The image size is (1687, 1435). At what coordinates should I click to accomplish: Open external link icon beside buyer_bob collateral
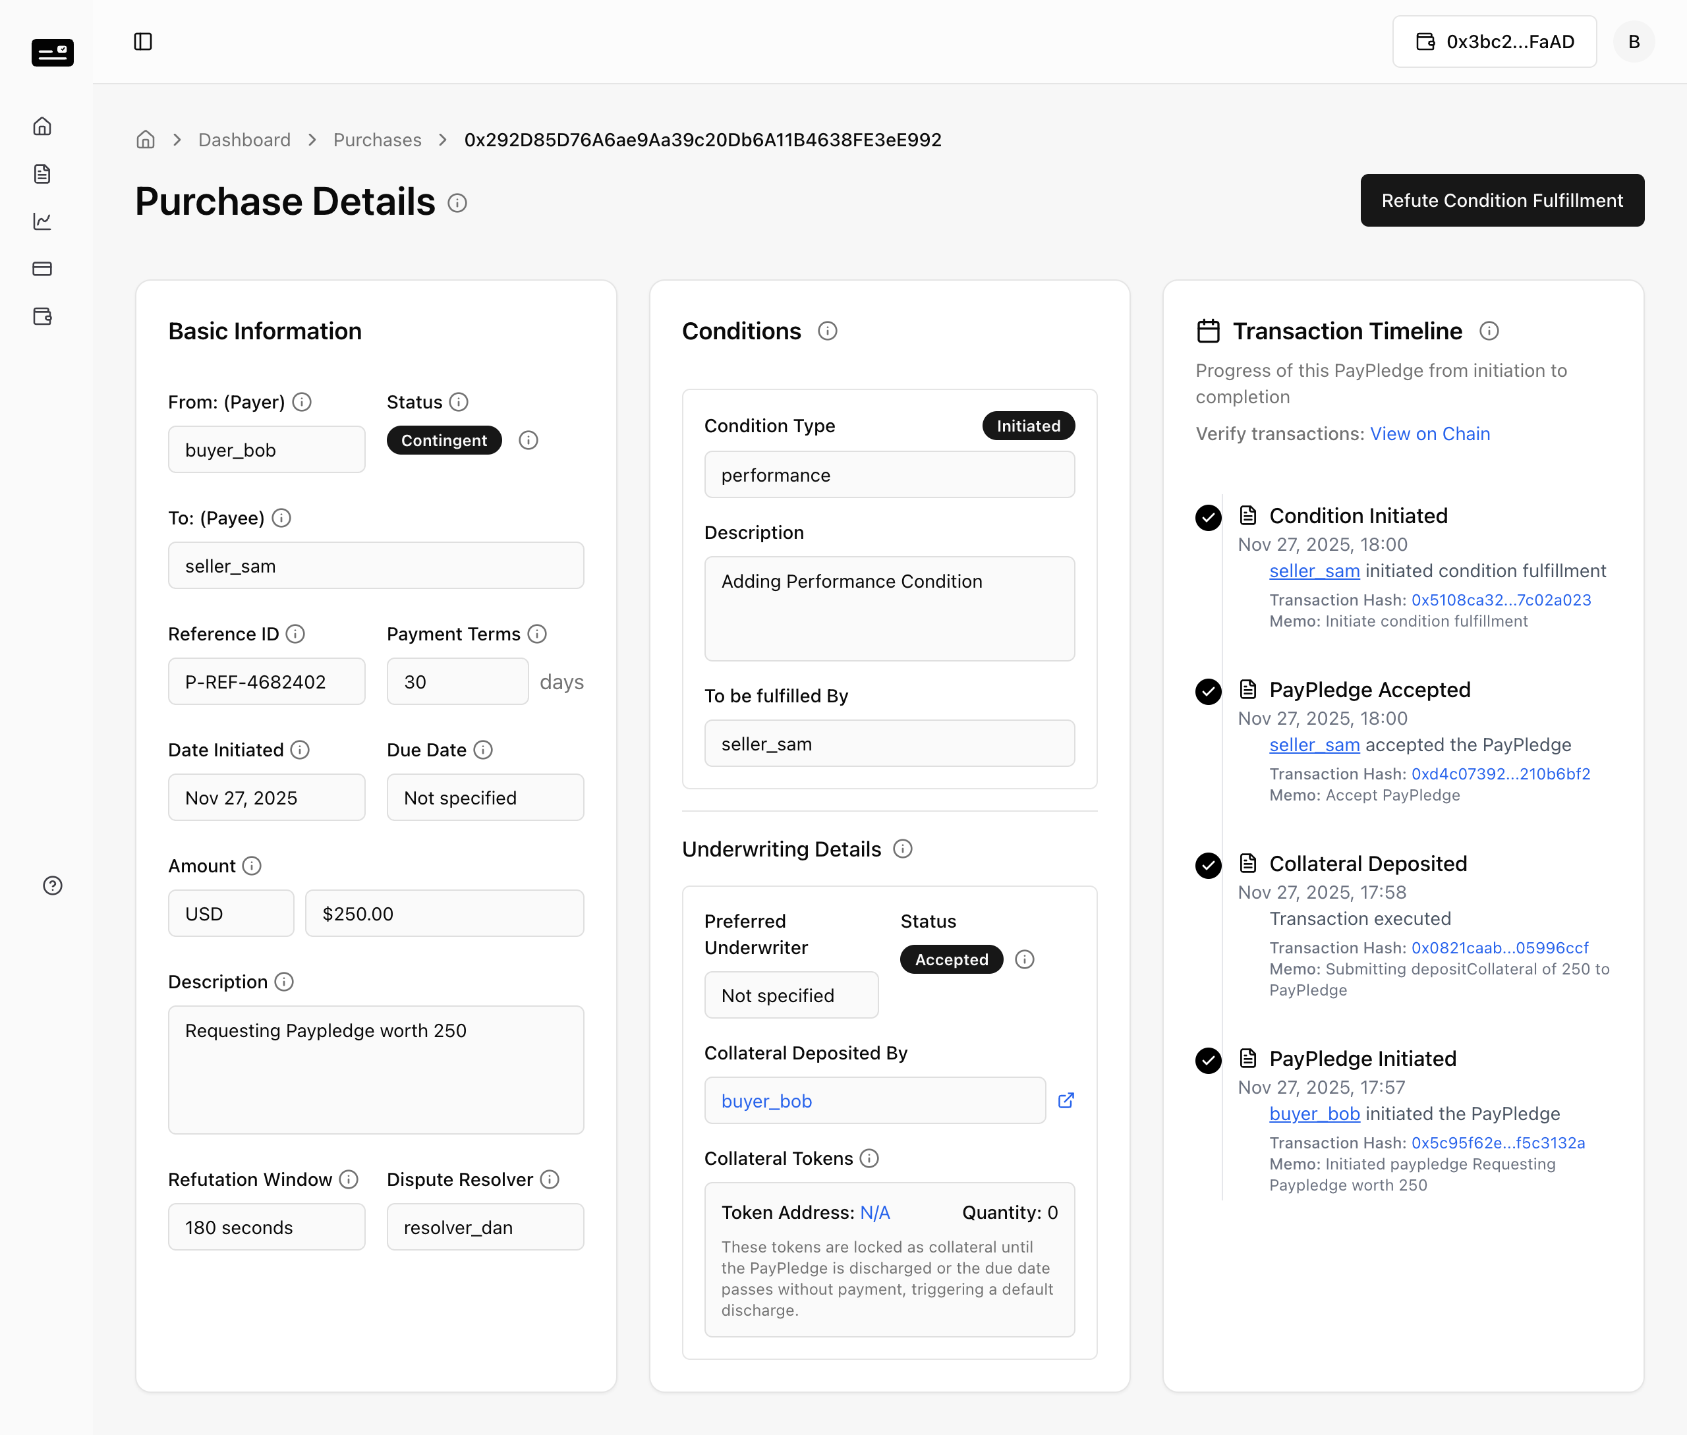pyautogui.click(x=1066, y=1101)
